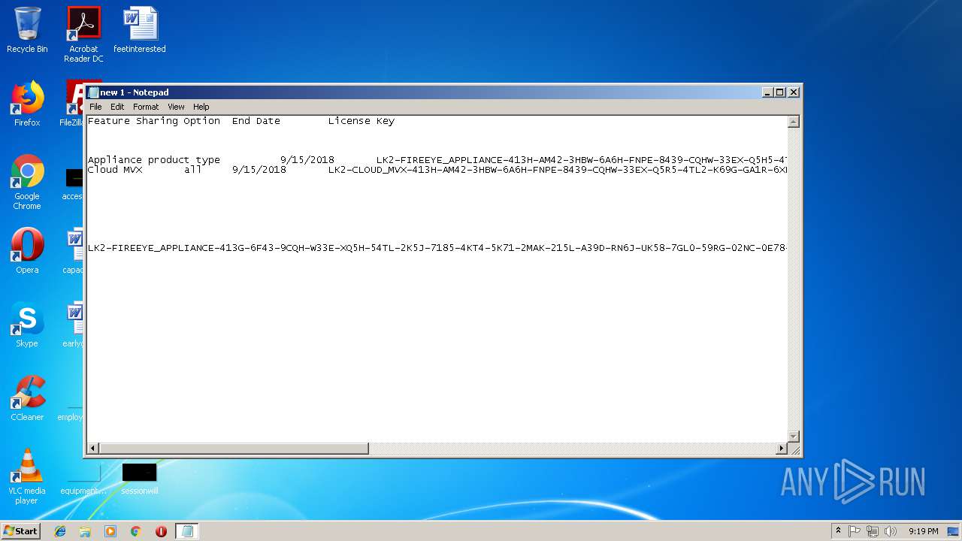Click the LK2-FIREEYE_APPLIANCE-413G key line
The width and height of the screenshot is (962, 541).
coord(437,248)
